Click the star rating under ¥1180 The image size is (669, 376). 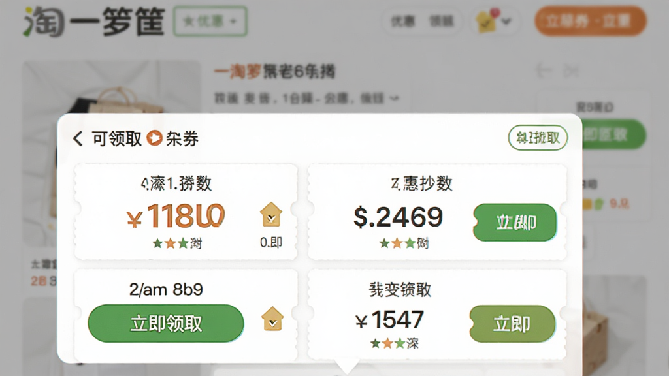[x=177, y=243]
